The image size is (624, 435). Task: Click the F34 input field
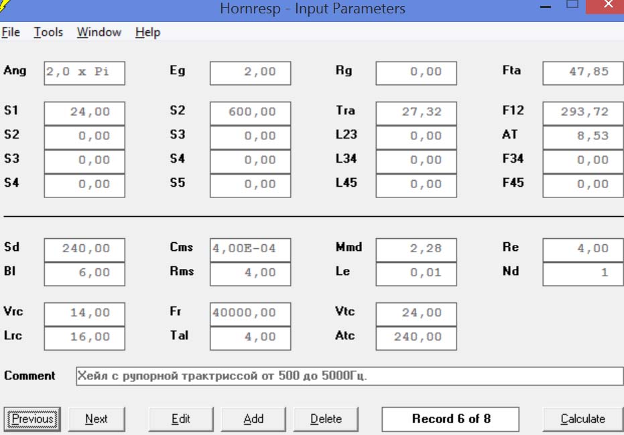click(x=583, y=162)
